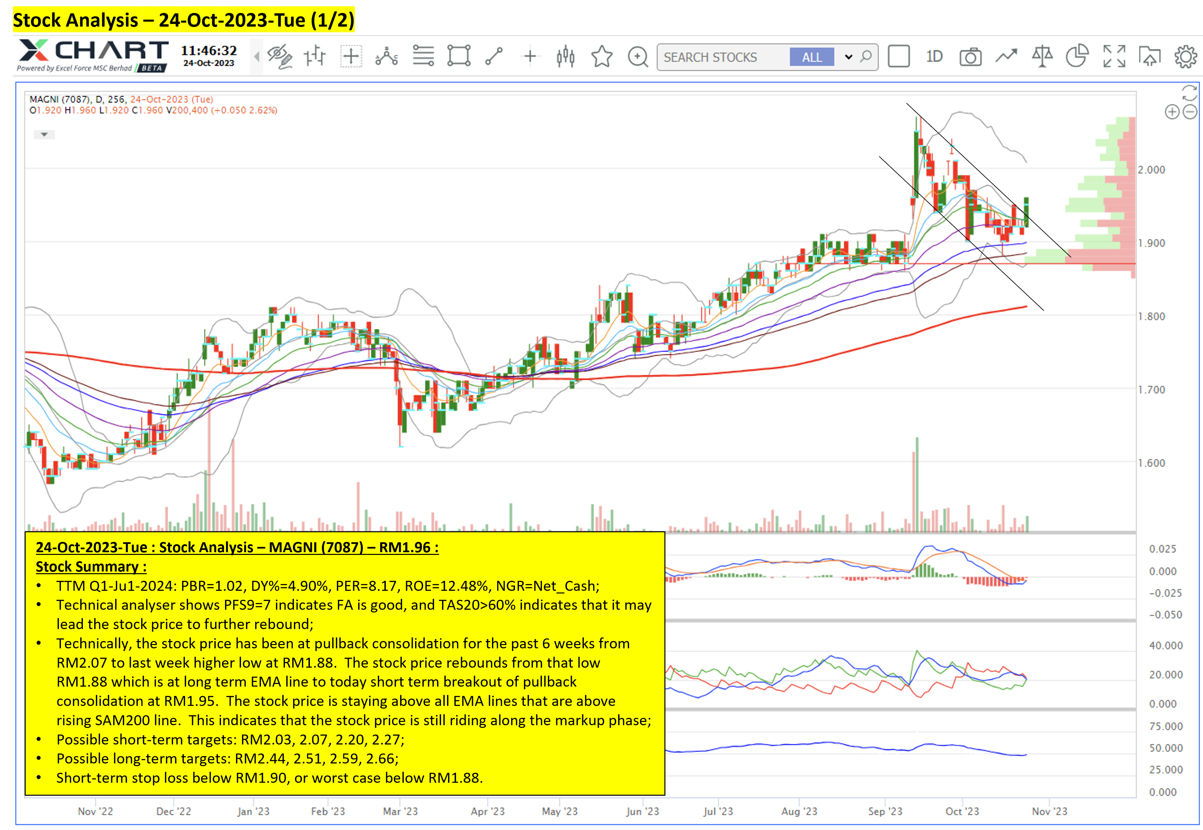Toggle fullscreen expand arrows icon
The height and width of the screenshot is (830, 1203).
[1114, 56]
